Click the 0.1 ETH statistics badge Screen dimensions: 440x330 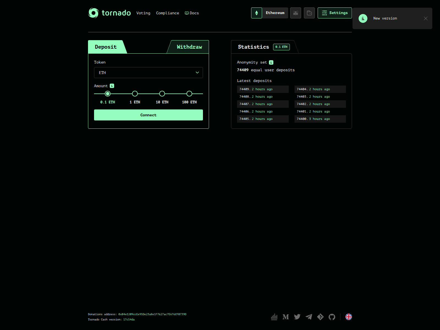tap(281, 47)
